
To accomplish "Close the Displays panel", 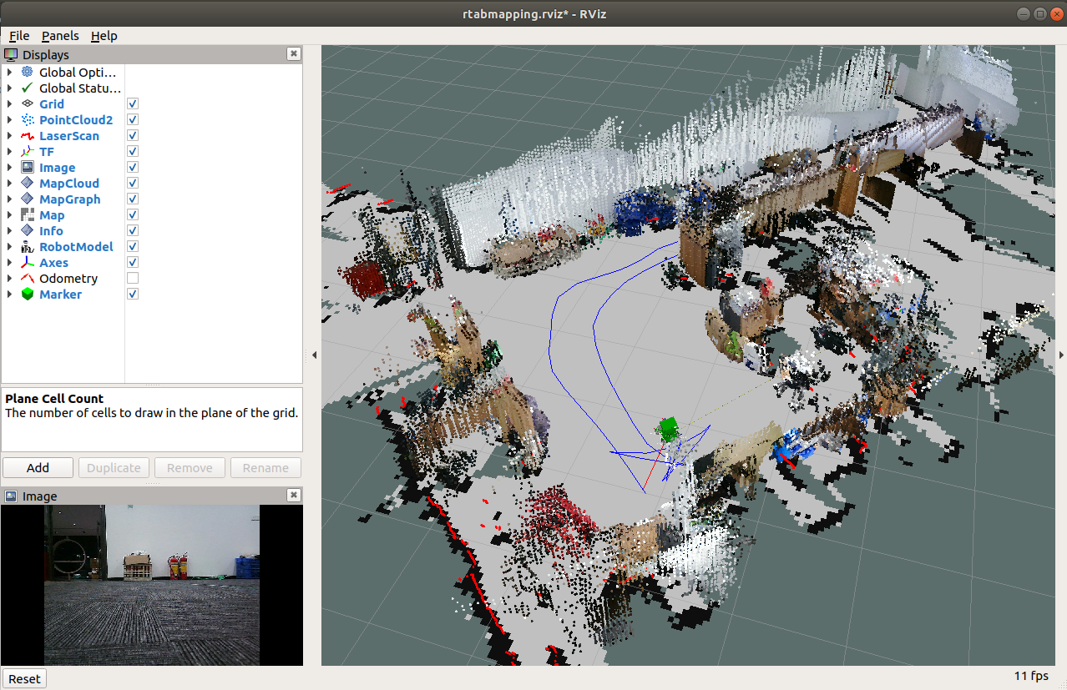I will (x=293, y=54).
